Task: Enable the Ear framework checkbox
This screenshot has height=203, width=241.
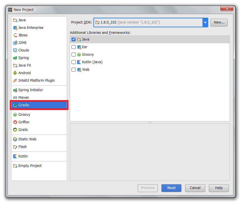Action: pos(74,47)
